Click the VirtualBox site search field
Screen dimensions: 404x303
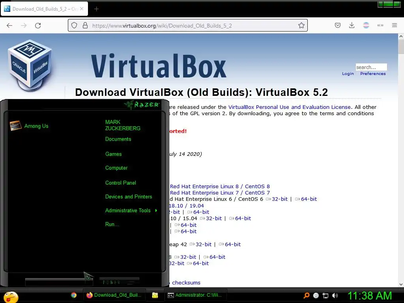(x=371, y=67)
